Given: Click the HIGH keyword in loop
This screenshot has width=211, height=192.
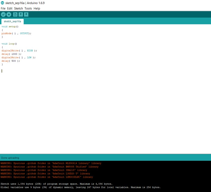Looking at the screenshot, I should (x=30, y=51).
